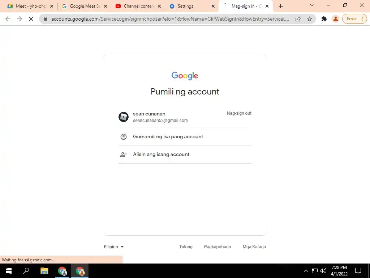Select Gumamit ng isa pang account
This screenshot has height=278, width=370.
(185, 137)
